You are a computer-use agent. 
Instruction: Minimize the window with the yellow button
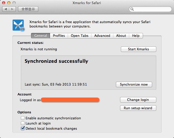click(9, 3)
